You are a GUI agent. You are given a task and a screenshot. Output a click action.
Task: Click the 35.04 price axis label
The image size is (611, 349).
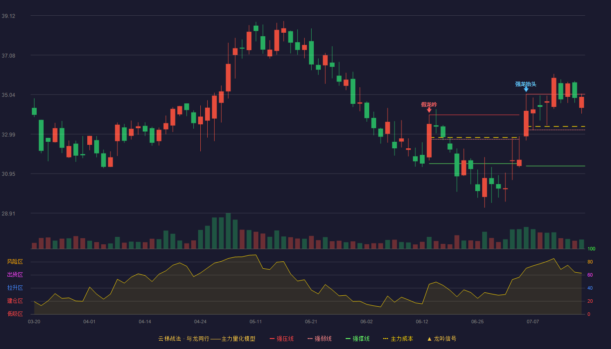tap(8, 95)
